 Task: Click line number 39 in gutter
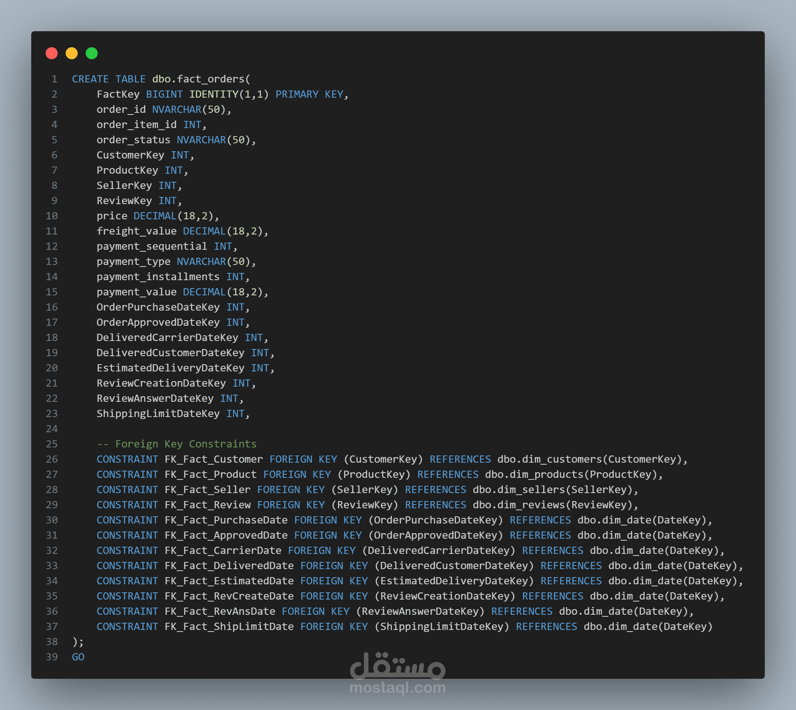52,657
